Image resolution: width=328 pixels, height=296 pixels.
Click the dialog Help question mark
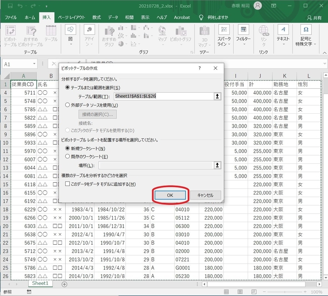[200, 68]
